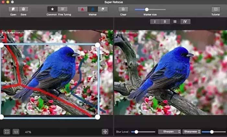Adjust the Marker size slider

click(147, 9)
